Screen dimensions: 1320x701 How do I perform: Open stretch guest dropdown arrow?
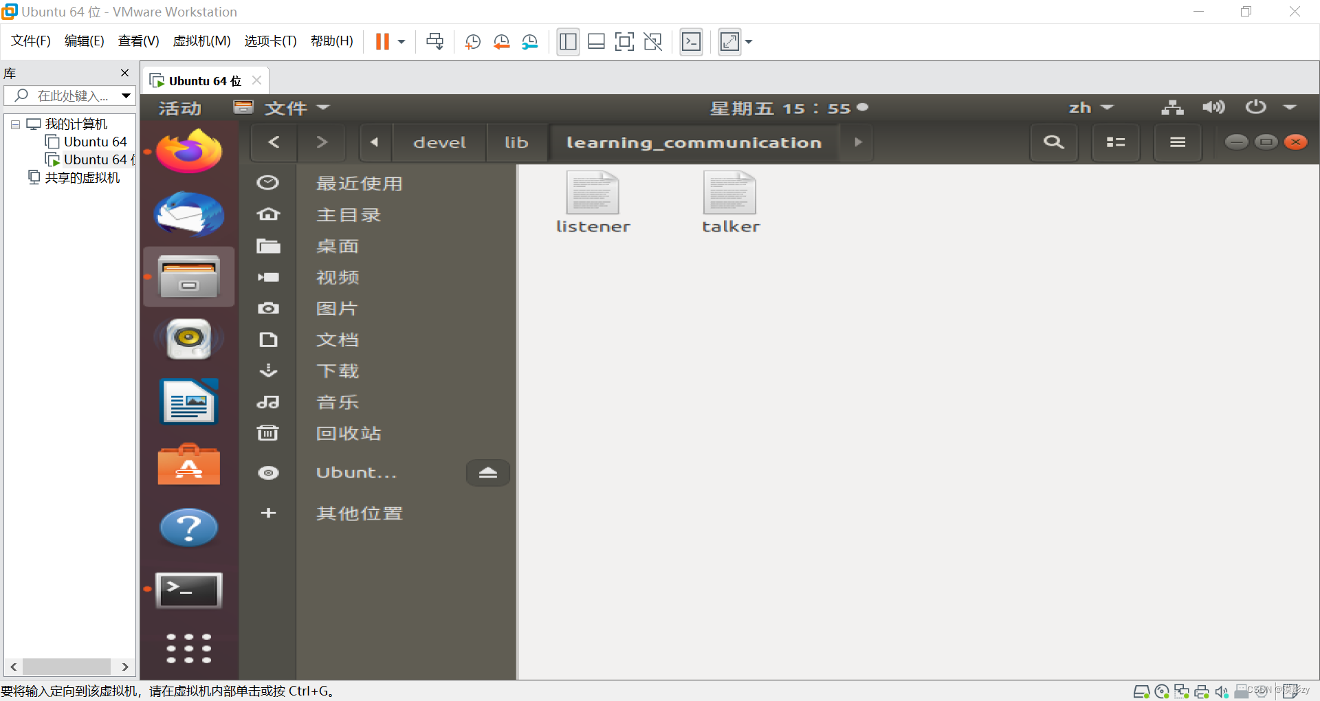749,42
